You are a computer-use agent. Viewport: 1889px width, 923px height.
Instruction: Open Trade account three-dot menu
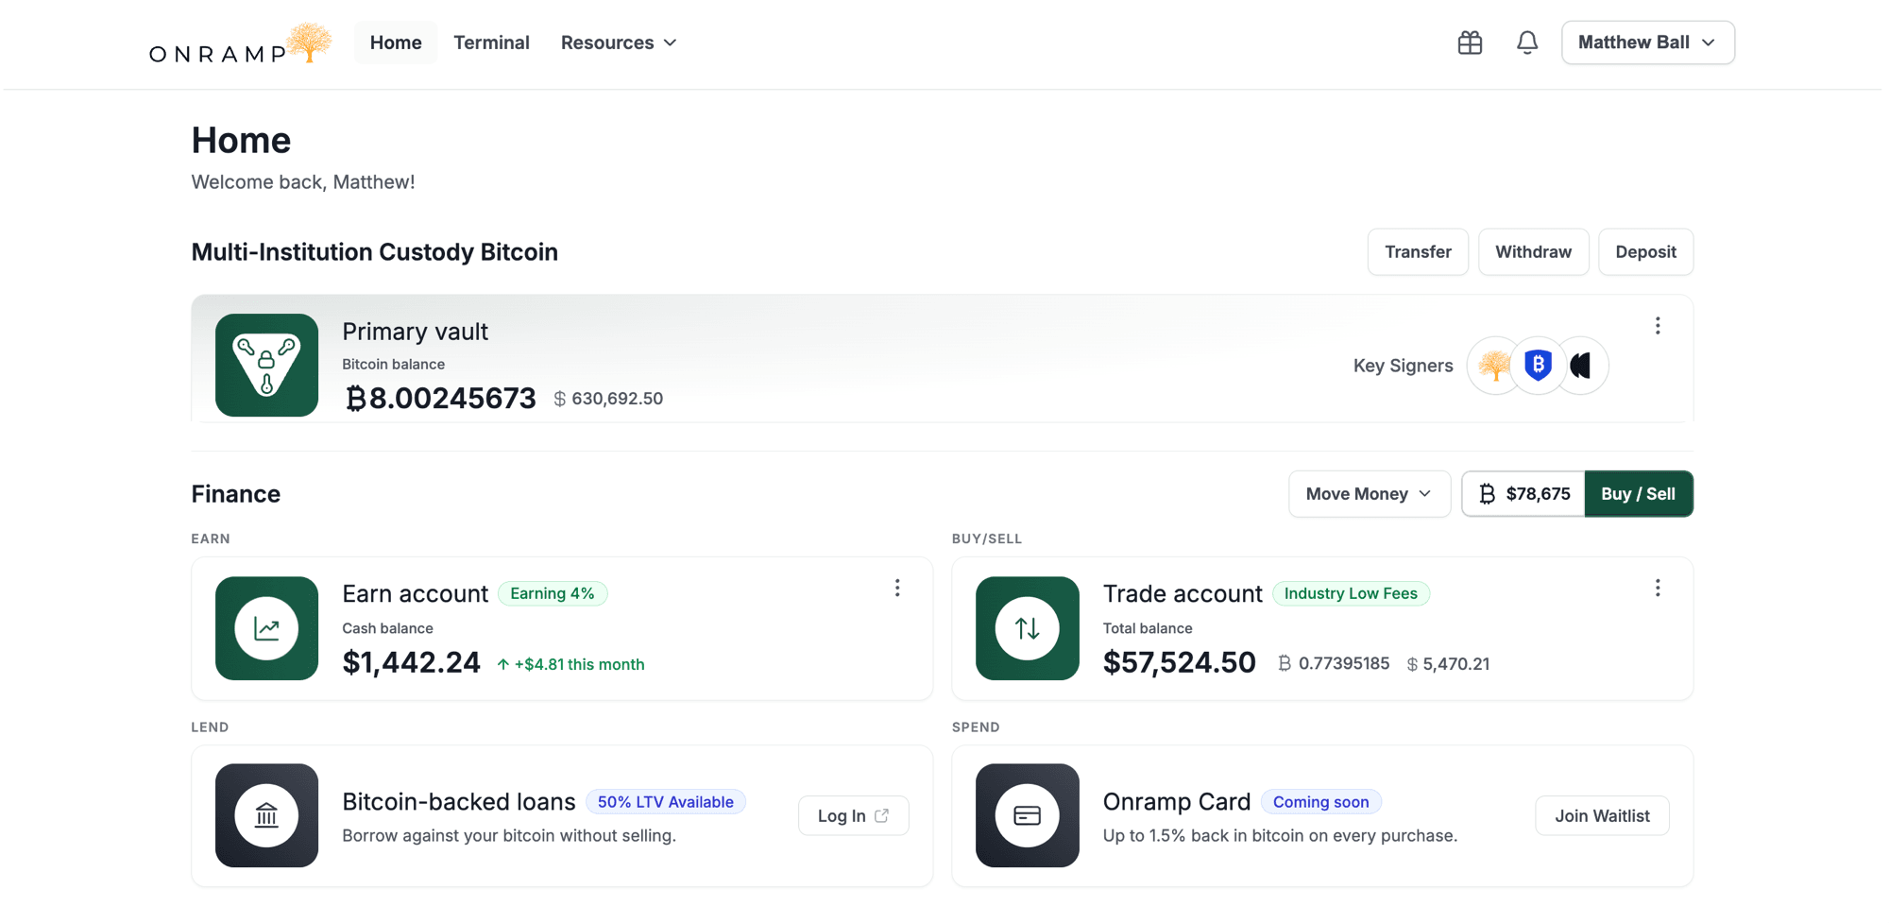[x=1658, y=589]
